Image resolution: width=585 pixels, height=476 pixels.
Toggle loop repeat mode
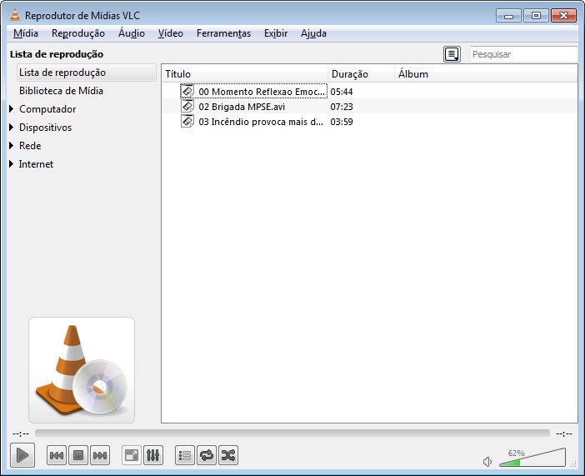[x=207, y=455]
